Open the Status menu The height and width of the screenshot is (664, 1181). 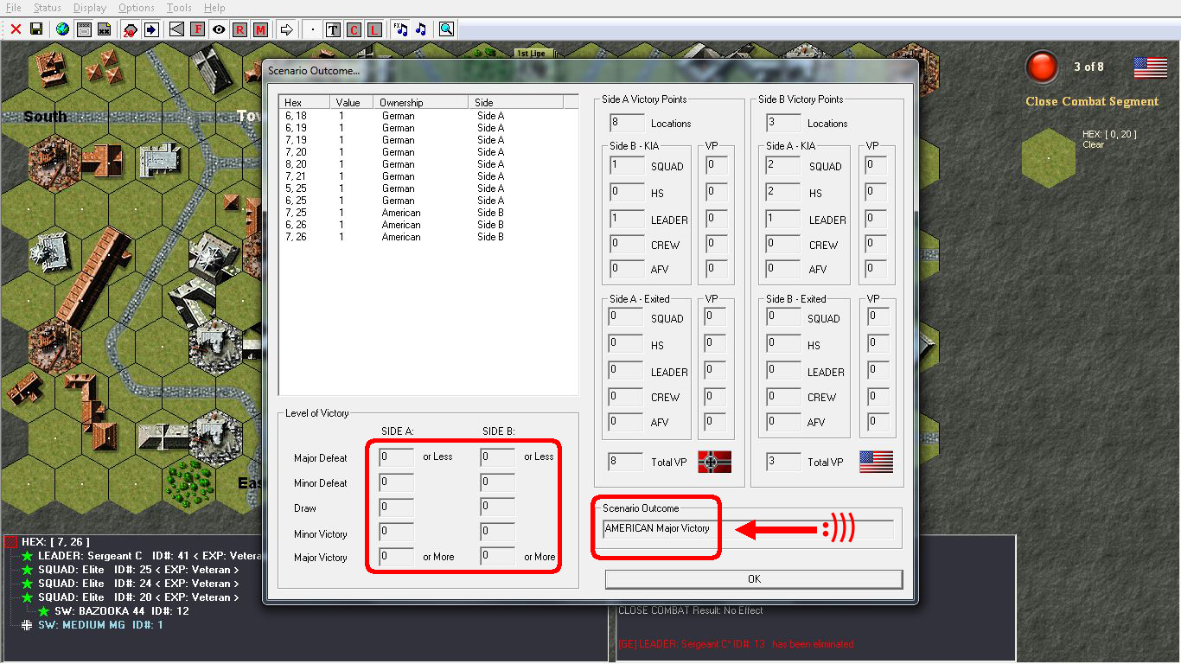coord(48,8)
